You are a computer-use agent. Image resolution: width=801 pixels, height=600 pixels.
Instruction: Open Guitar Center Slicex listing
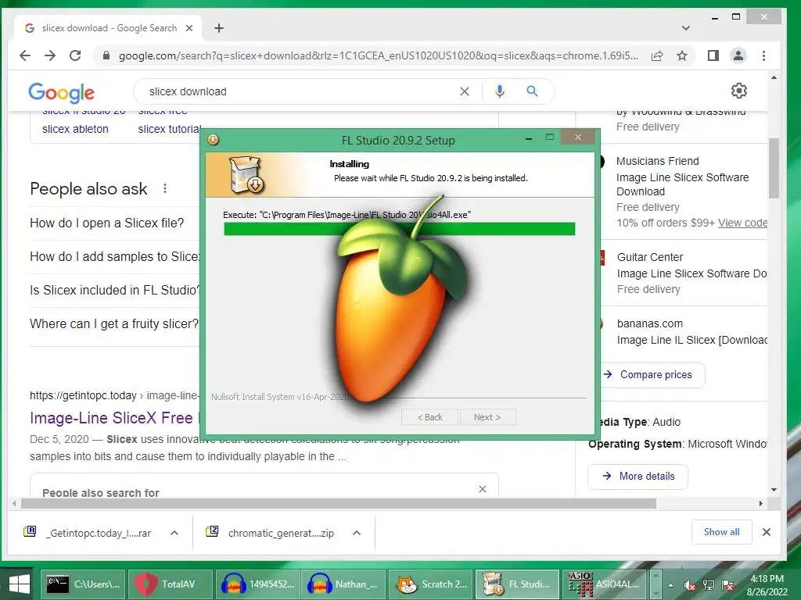[691, 273]
